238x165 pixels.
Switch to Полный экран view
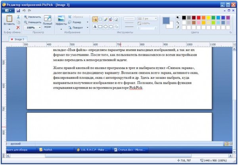48,21
